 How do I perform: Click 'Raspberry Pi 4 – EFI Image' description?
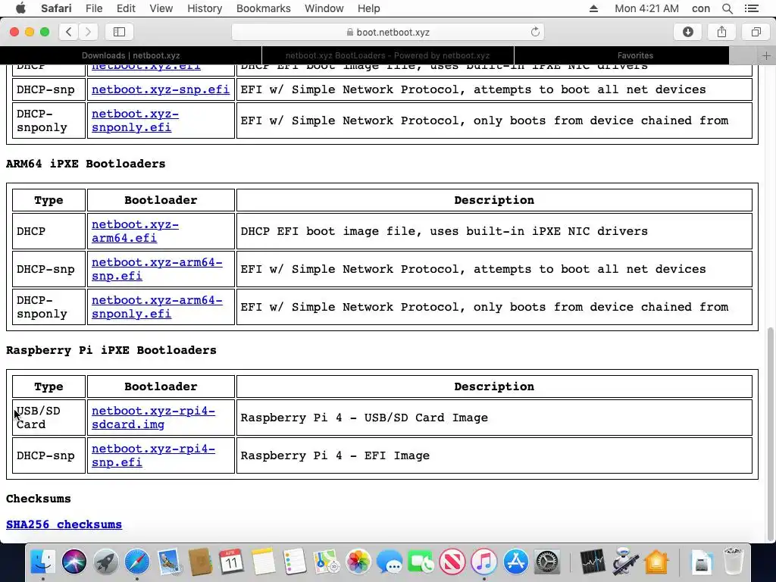point(335,455)
